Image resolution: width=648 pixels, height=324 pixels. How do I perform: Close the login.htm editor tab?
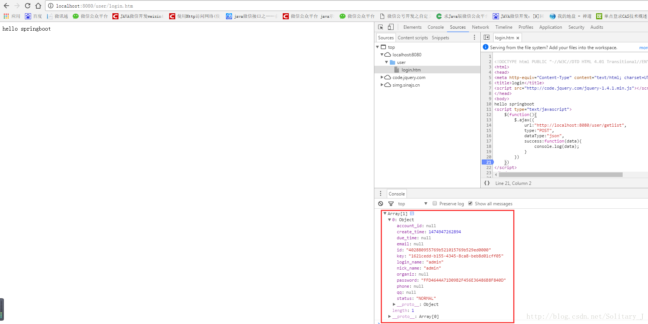[x=518, y=38]
